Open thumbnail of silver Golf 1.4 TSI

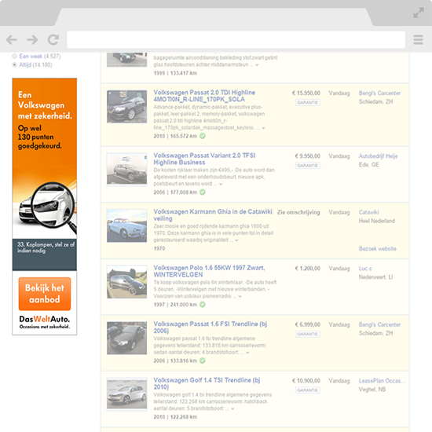pyautogui.click(x=126, y=394)
